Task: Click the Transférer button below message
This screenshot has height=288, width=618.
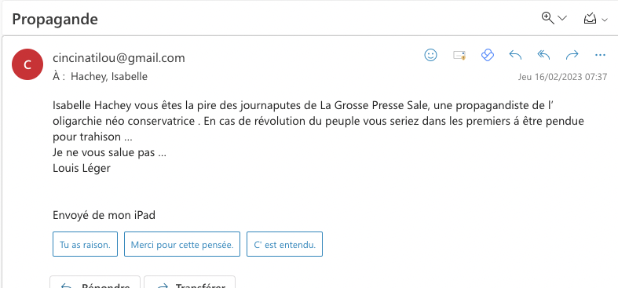Action: 189,283
